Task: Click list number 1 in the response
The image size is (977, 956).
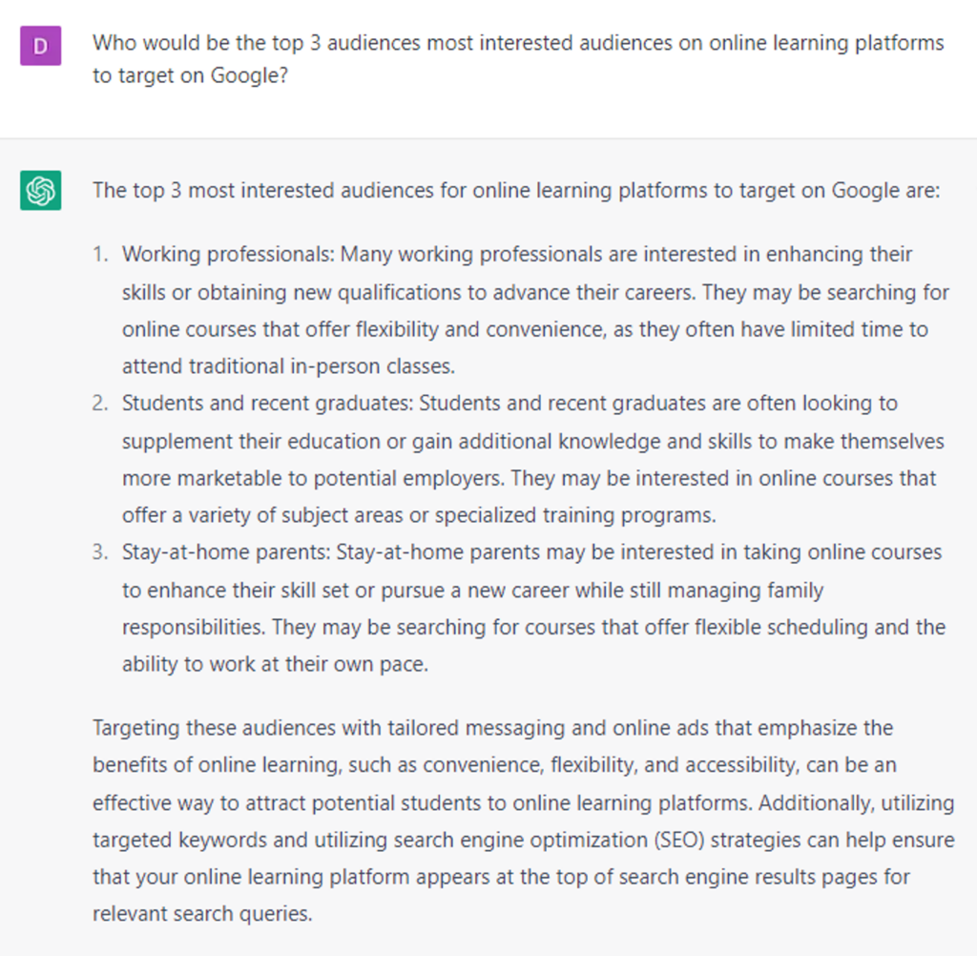Action: click(x=100, y=255)
